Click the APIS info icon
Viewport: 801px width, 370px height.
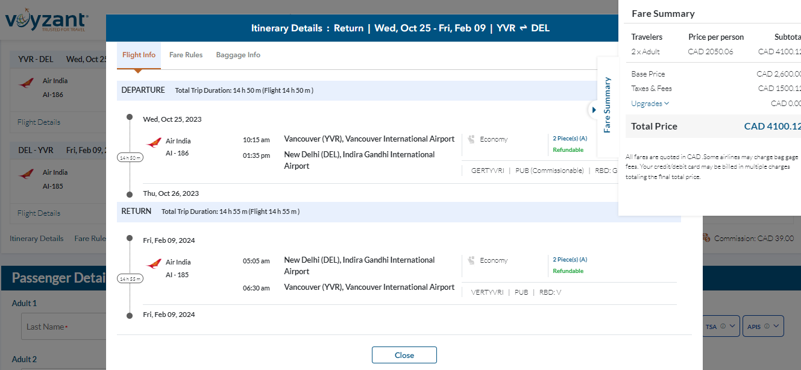767,326
